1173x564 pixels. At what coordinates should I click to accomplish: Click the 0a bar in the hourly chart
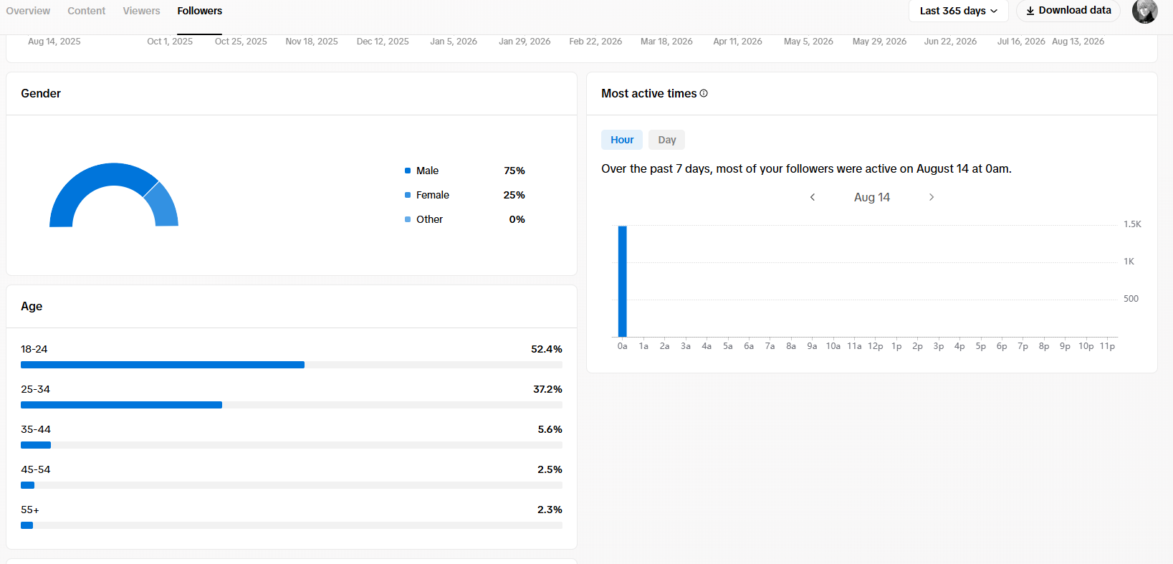(623, 281)
